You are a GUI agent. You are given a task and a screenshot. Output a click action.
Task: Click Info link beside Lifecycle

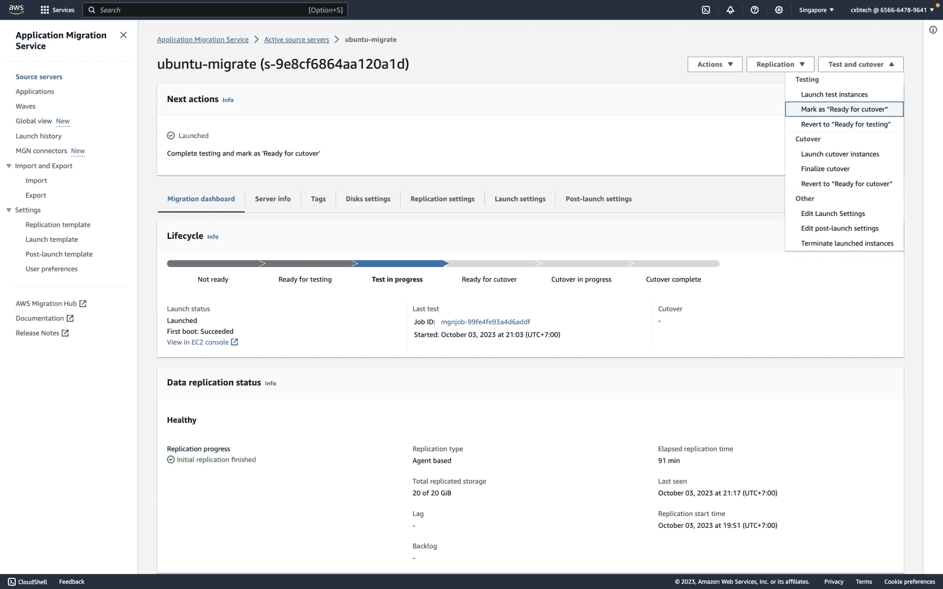213,237
